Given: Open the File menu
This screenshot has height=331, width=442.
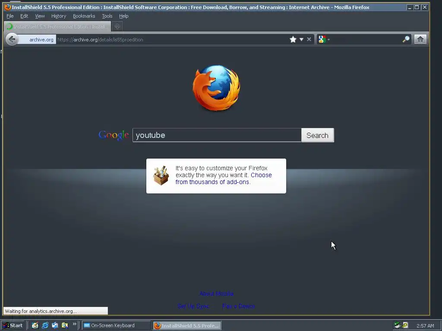Looking at the screenshot, I should [10, 16].
